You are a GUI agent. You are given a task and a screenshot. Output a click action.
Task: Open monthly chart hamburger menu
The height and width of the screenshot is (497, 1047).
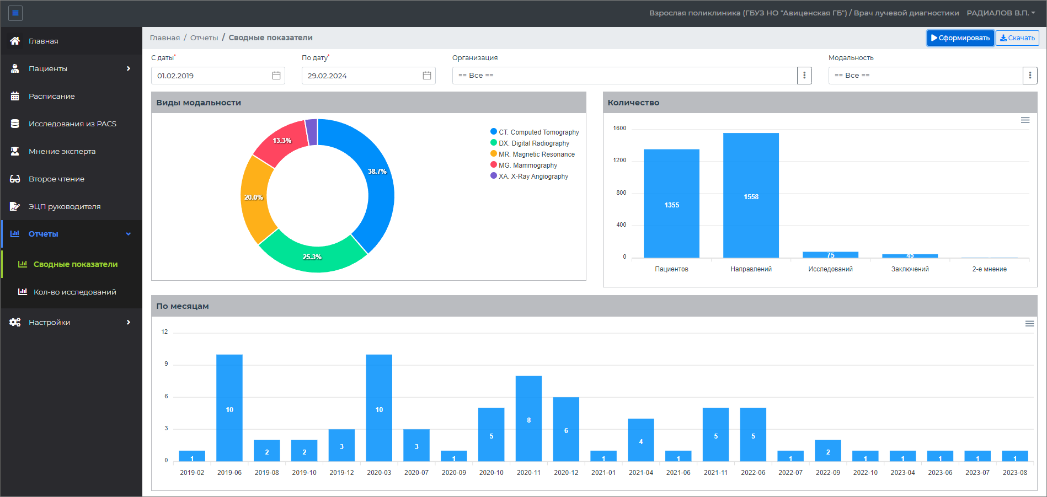(x=1029, y=324)
